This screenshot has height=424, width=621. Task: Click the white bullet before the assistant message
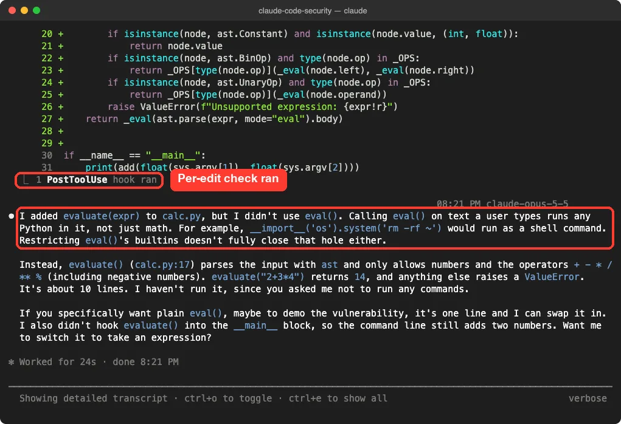pyautogui.click(x=12, y=216)
